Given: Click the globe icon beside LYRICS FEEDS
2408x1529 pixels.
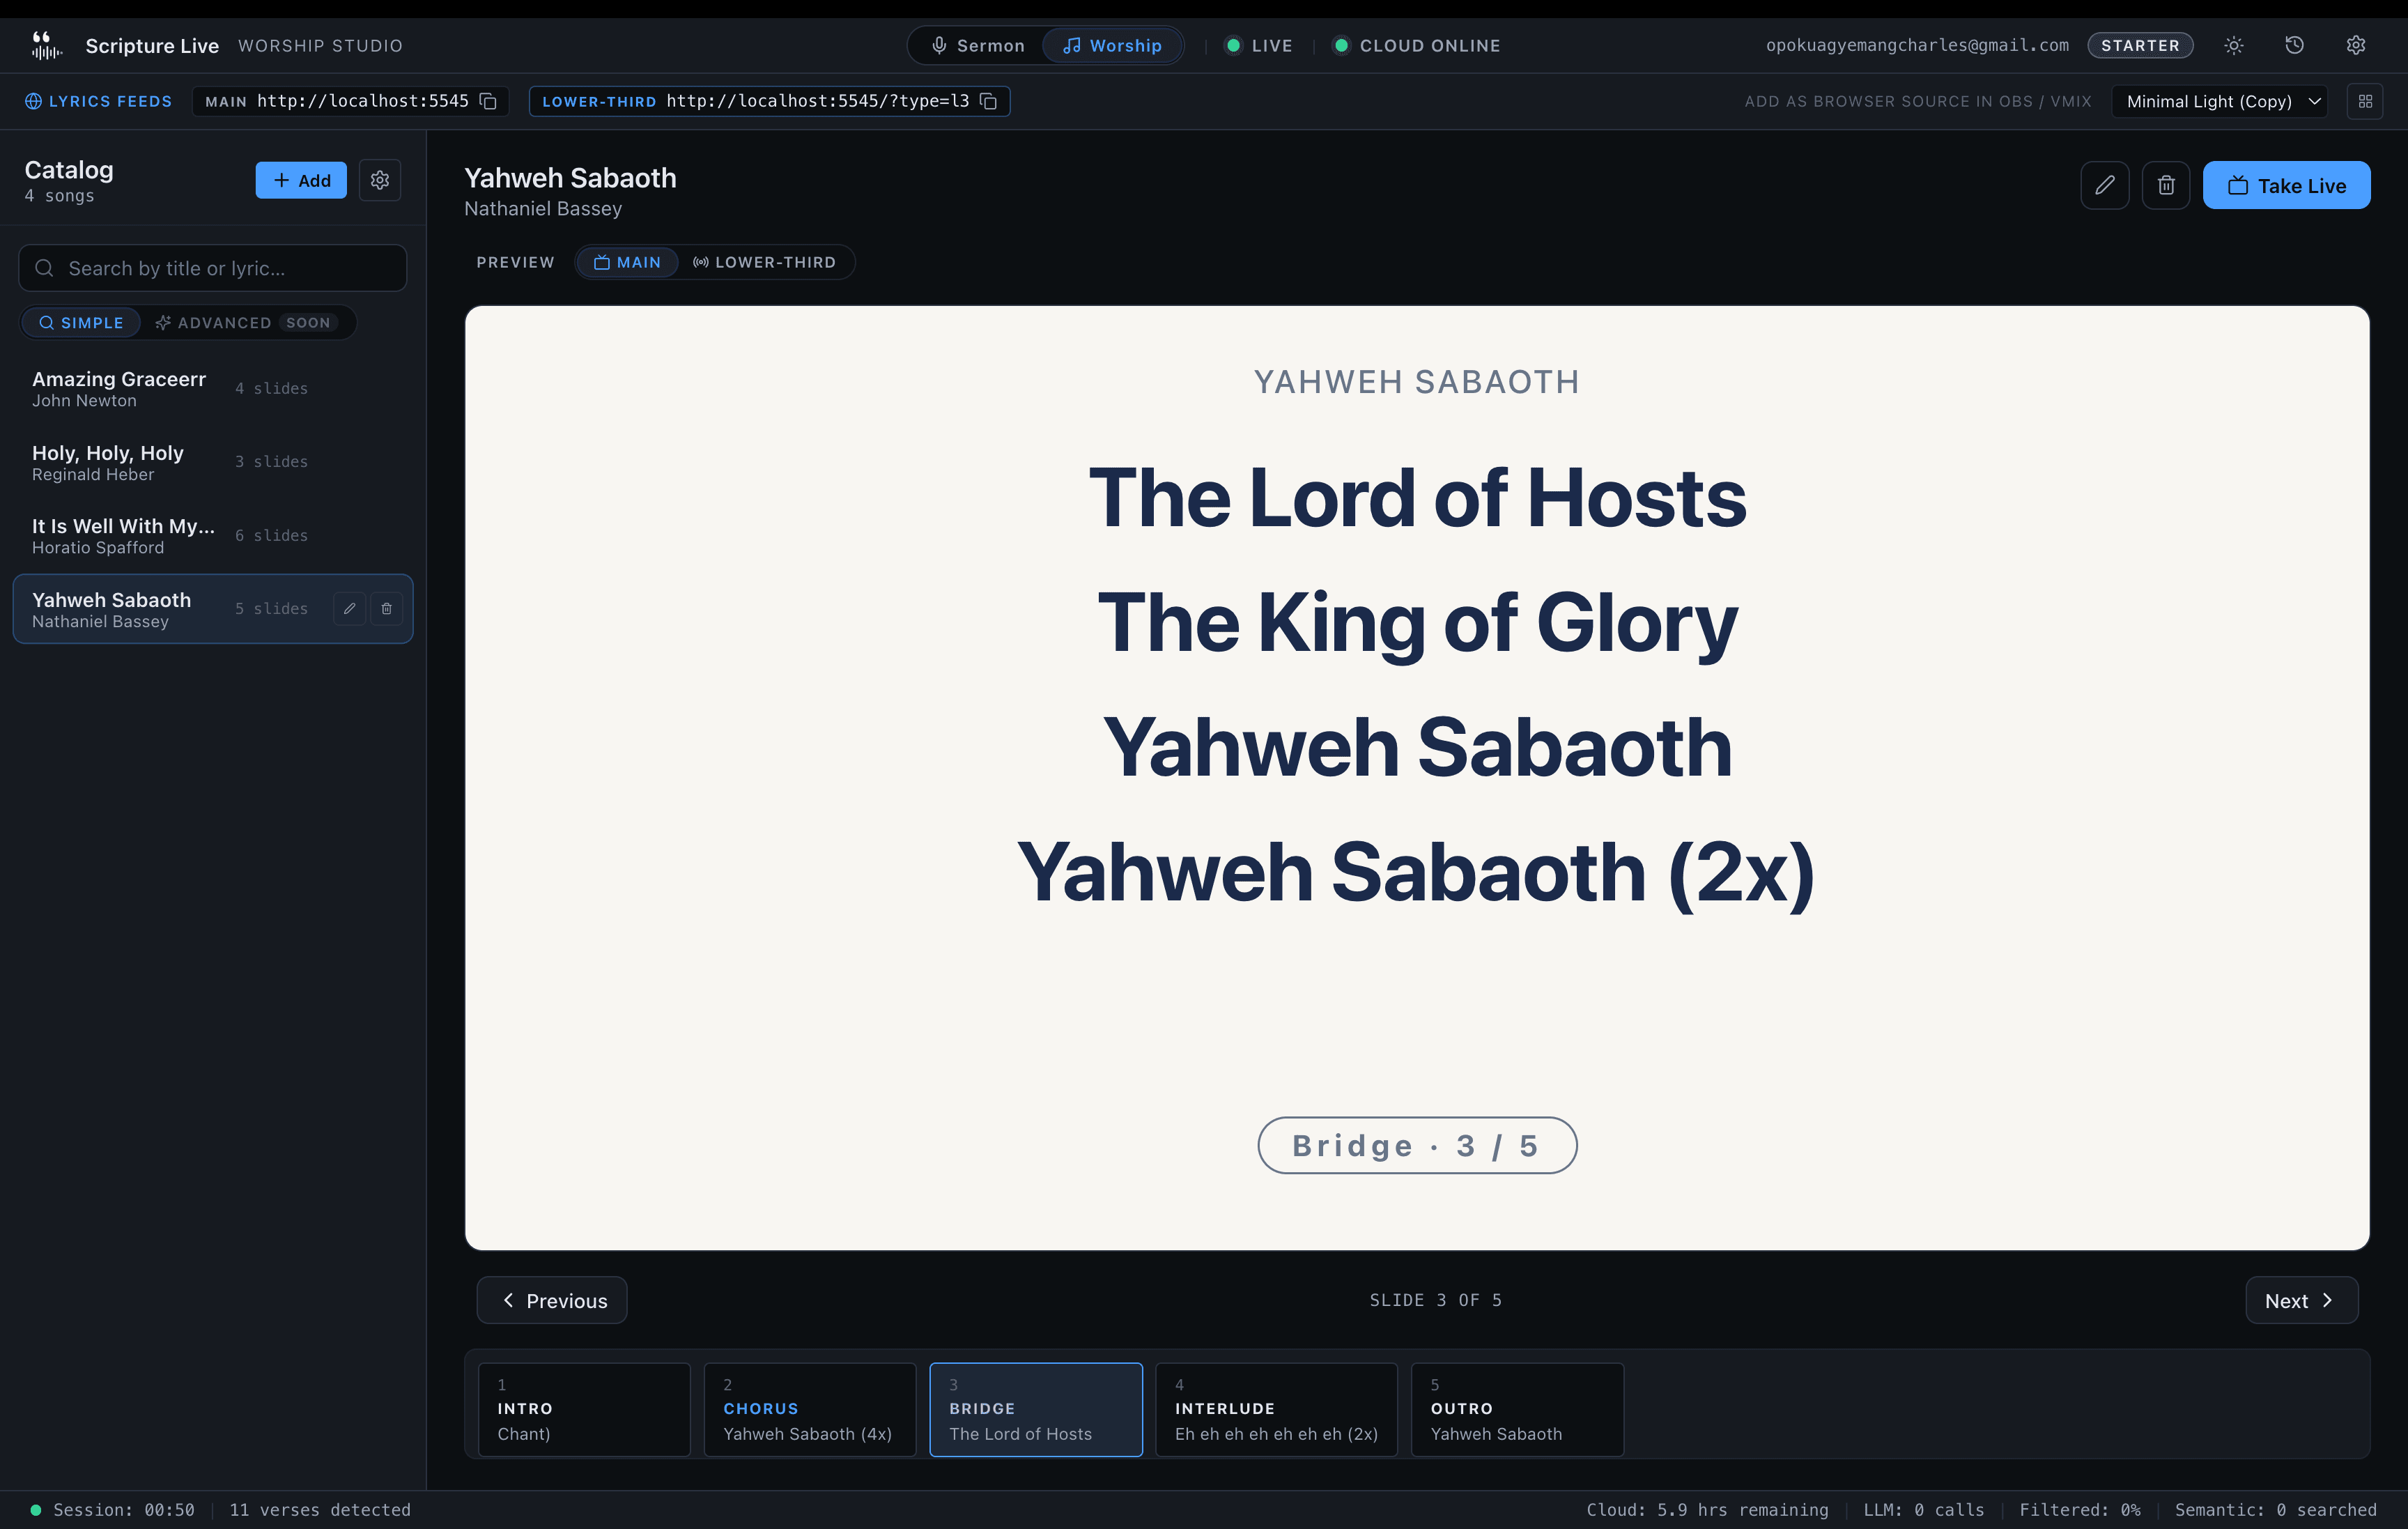Looking at the screenshot, I should [33, 101].
